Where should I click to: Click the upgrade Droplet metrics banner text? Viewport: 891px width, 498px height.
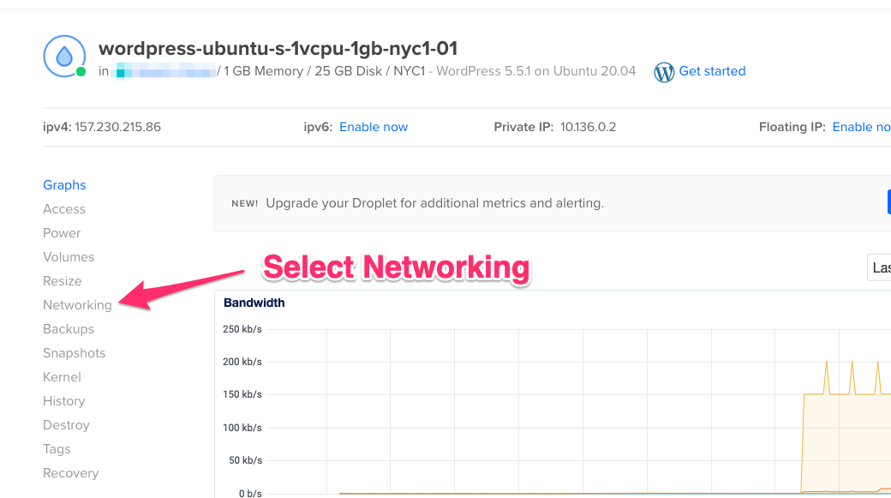[x=434, y=203]
